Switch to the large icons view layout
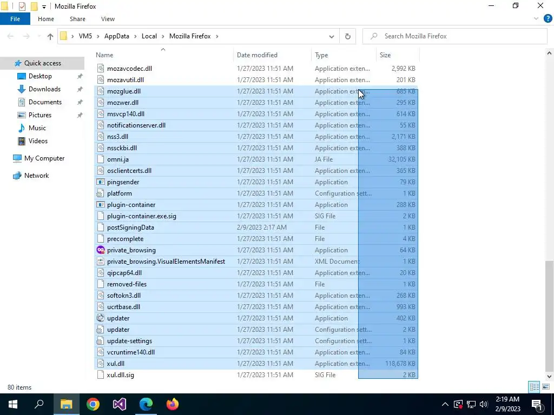Screen dimensions: 554x415 [x=546, y=387]
